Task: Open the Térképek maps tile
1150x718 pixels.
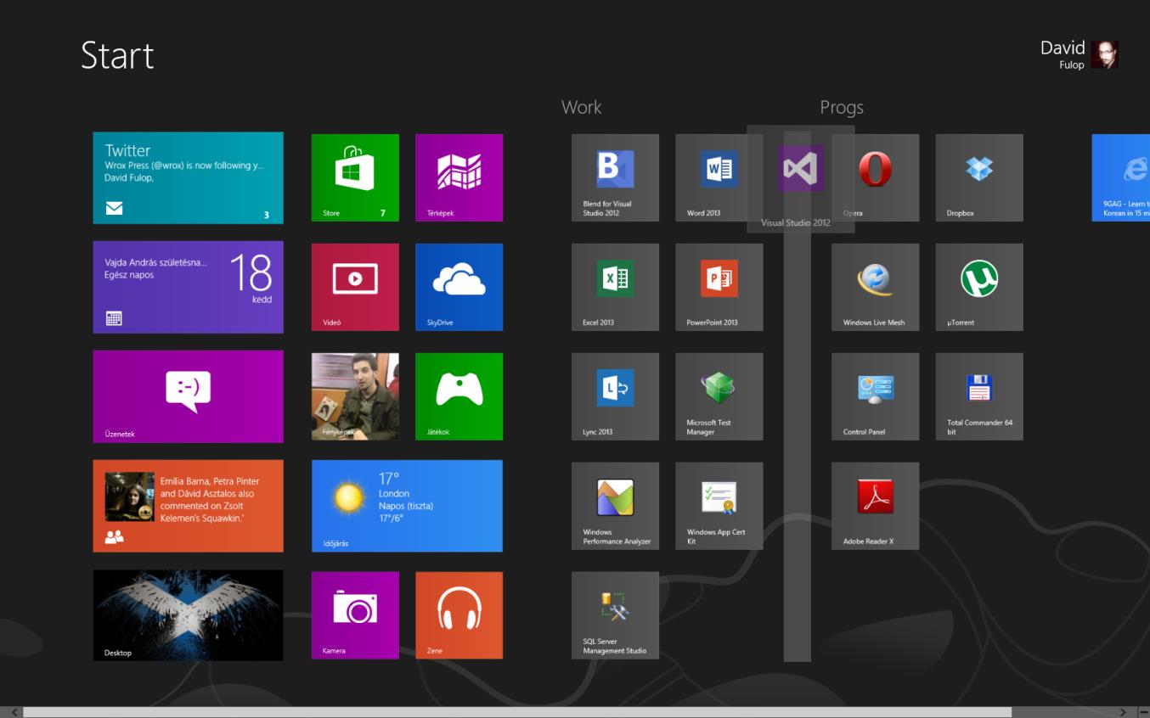Action: [x=459, y=177]
